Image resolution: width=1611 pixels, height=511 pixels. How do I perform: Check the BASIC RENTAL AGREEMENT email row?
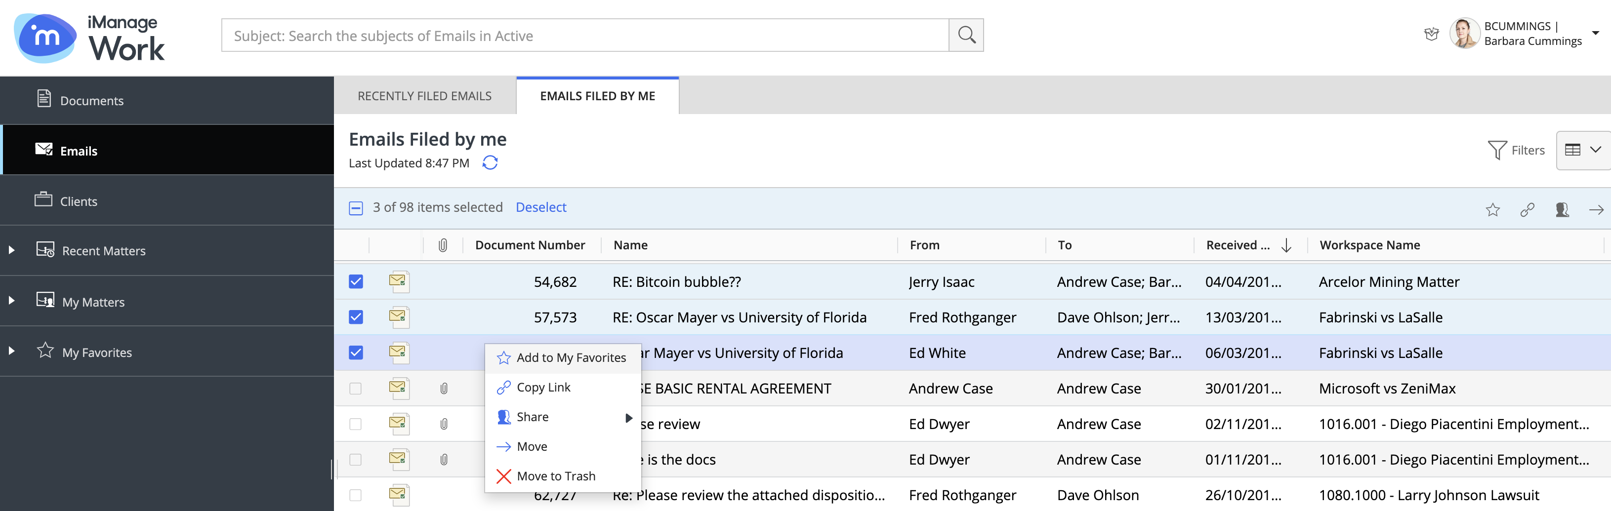pos(356,389)
